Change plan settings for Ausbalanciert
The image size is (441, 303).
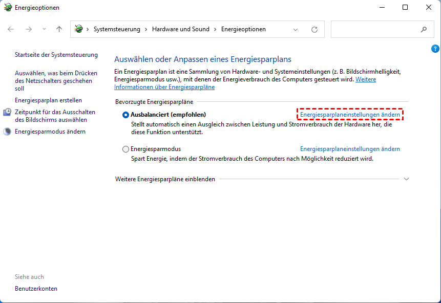coord(350,115)
